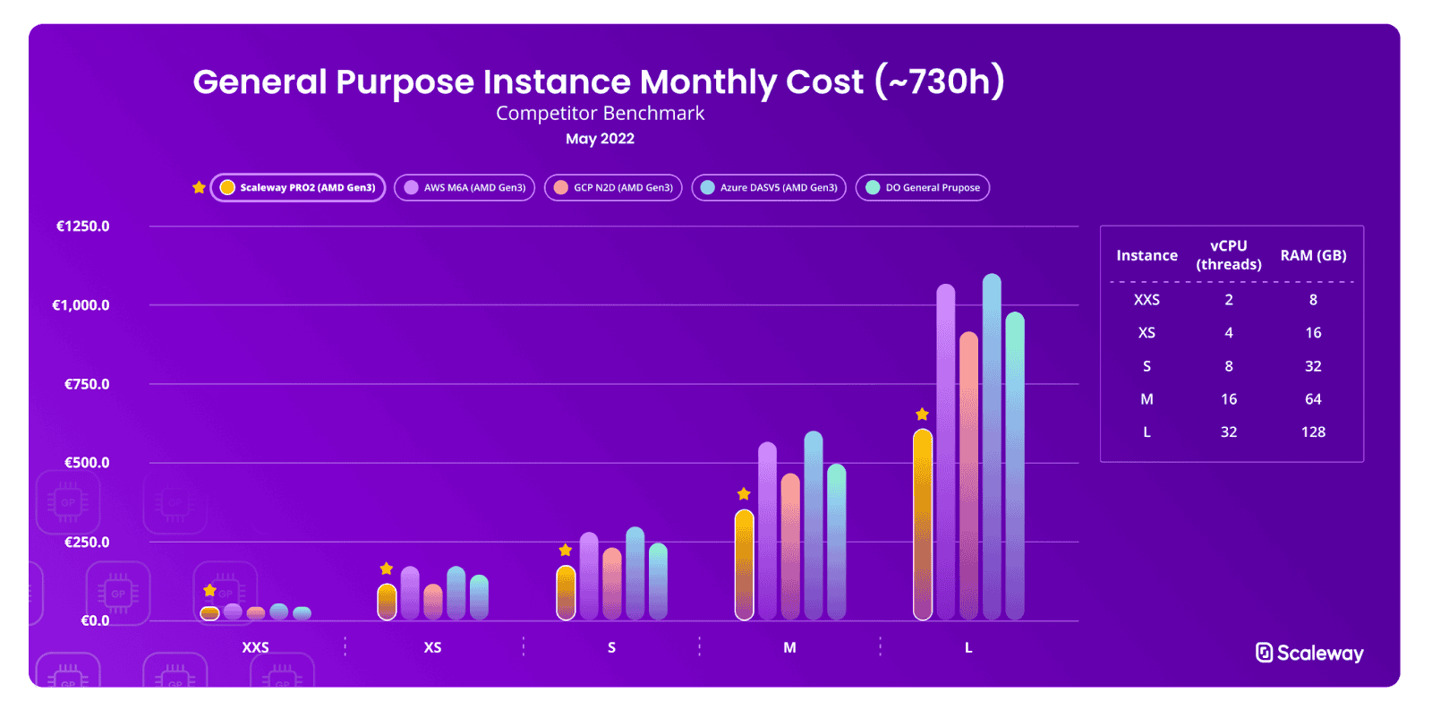Click the chart title General Purpose Instance Monthly Cost
This screenshot has width=1432, height=718.
point(599,81)
